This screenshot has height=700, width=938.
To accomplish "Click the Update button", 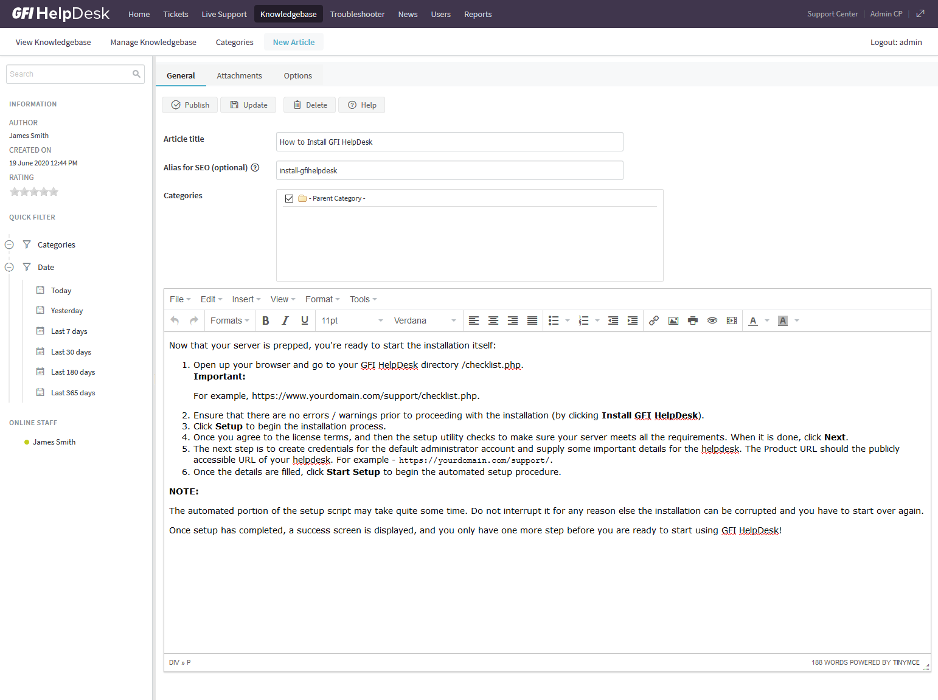I will pos(248,105).
